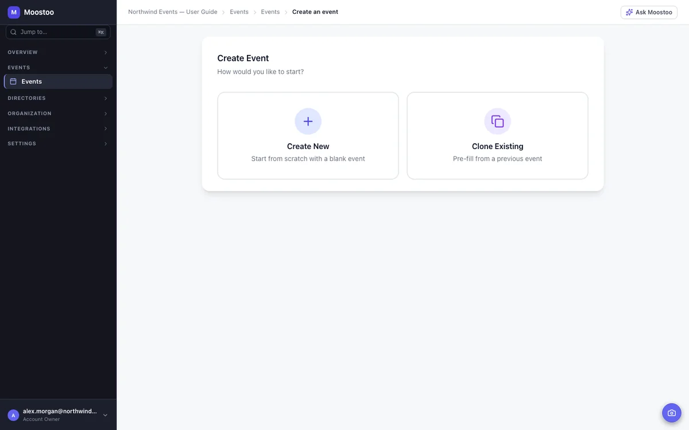Click the sparkle icon in Ask Moostoo

pos(629,12)
